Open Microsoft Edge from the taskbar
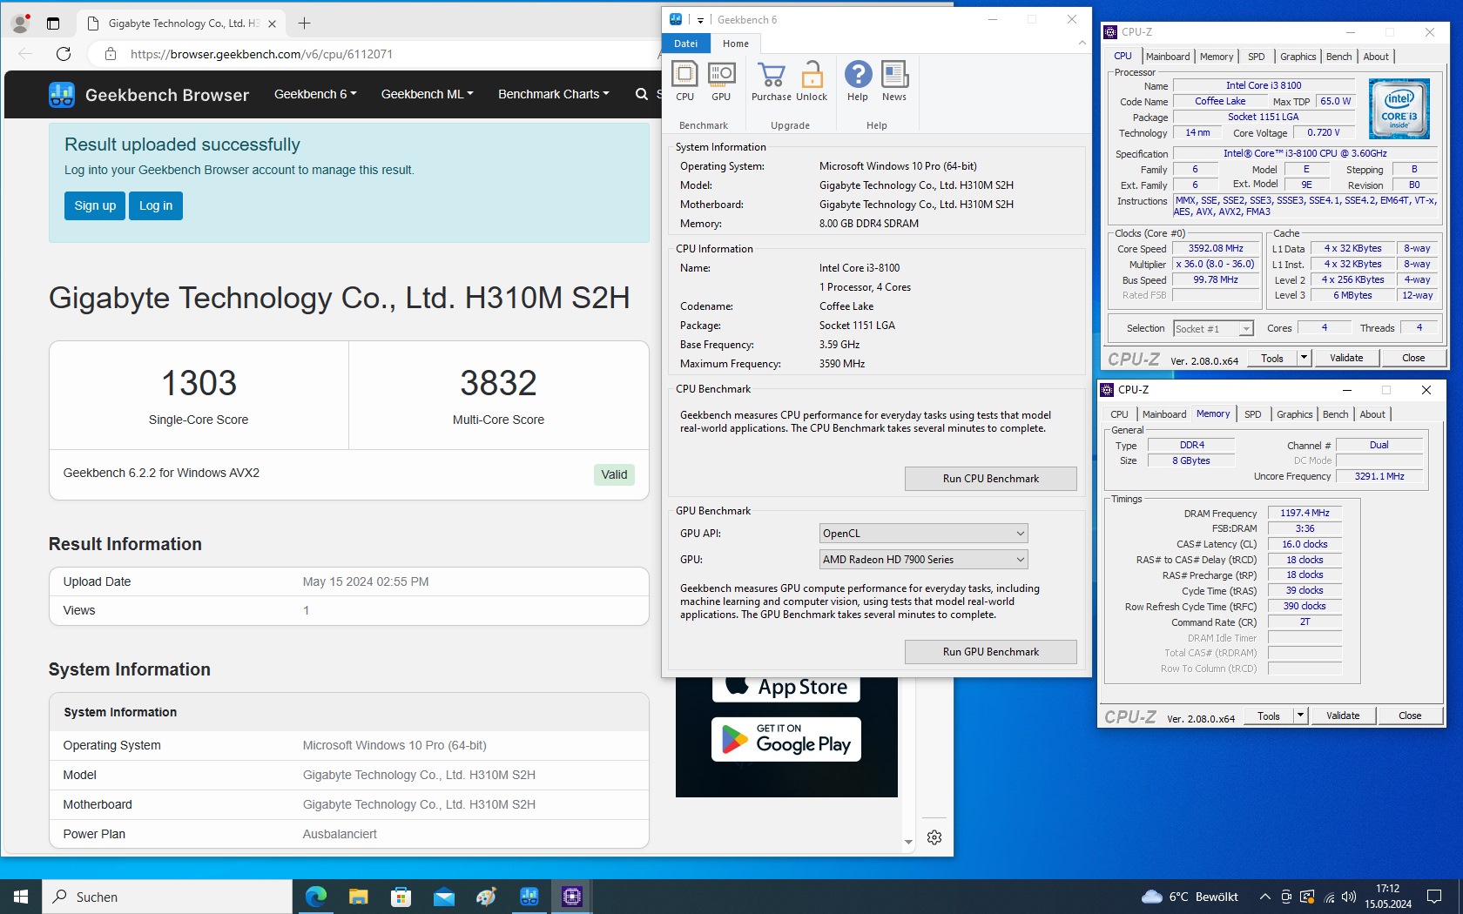Image resolution: width=1463 pixels, height=914 pixels. coord(316,897)
